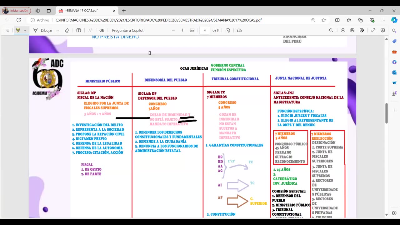Search within the PDF document

pyautogui.click(x=331, y=30)
